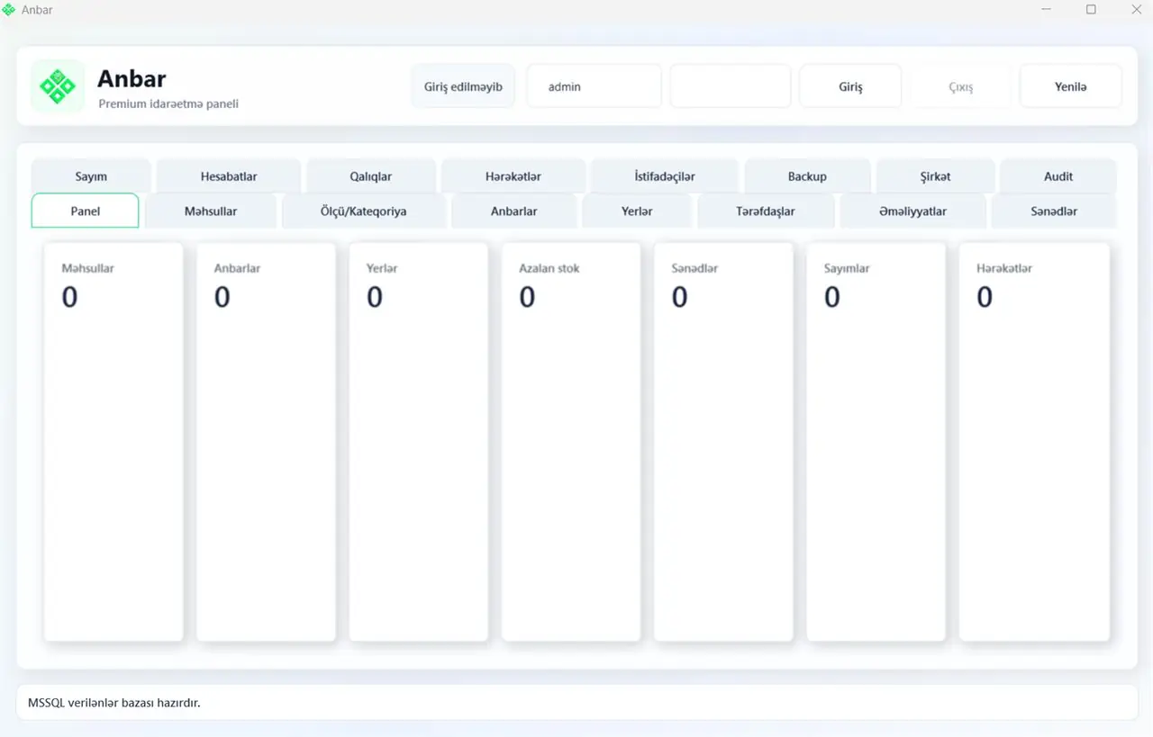Focus the username field containing admin
Image resolution: width=1153 pixels, height=737 pixels.
pyautogui.click(x=595, y=86)
